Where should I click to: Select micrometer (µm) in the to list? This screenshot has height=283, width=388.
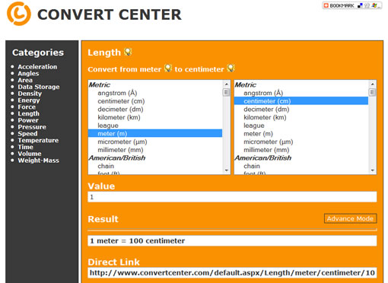pos(301,141)
